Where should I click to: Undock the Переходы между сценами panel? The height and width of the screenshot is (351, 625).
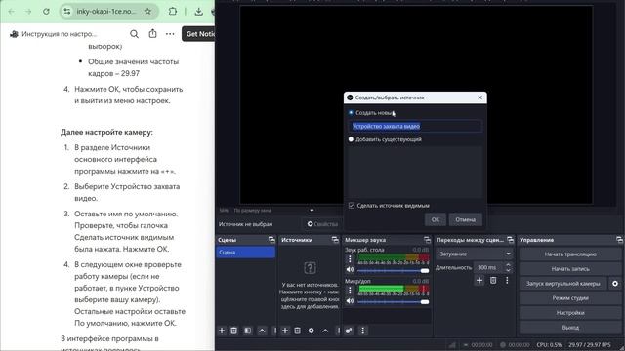[510, 240]
